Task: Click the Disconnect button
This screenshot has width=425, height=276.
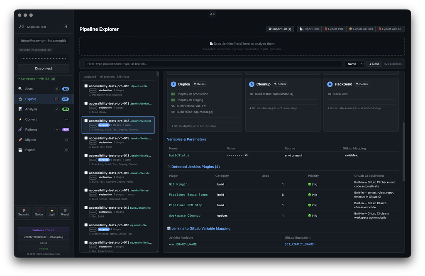Action: [44, 68]
